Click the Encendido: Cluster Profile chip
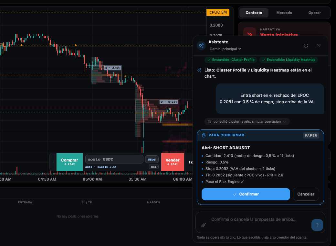336x246 pixels. [231, 60]
